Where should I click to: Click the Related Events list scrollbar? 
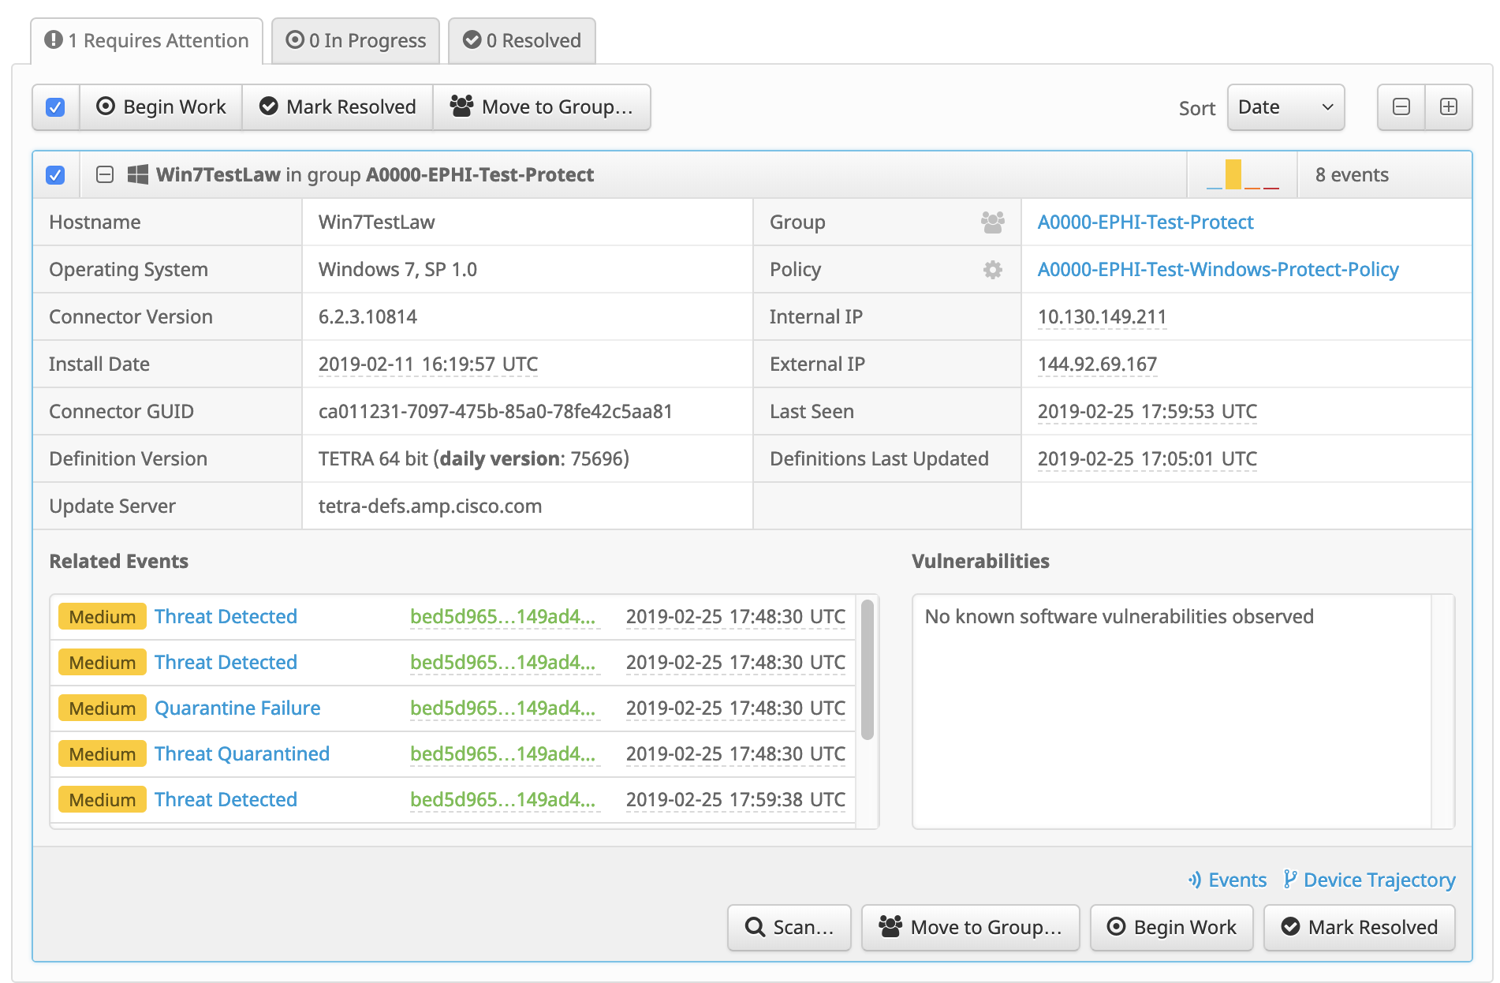(868, 670)
